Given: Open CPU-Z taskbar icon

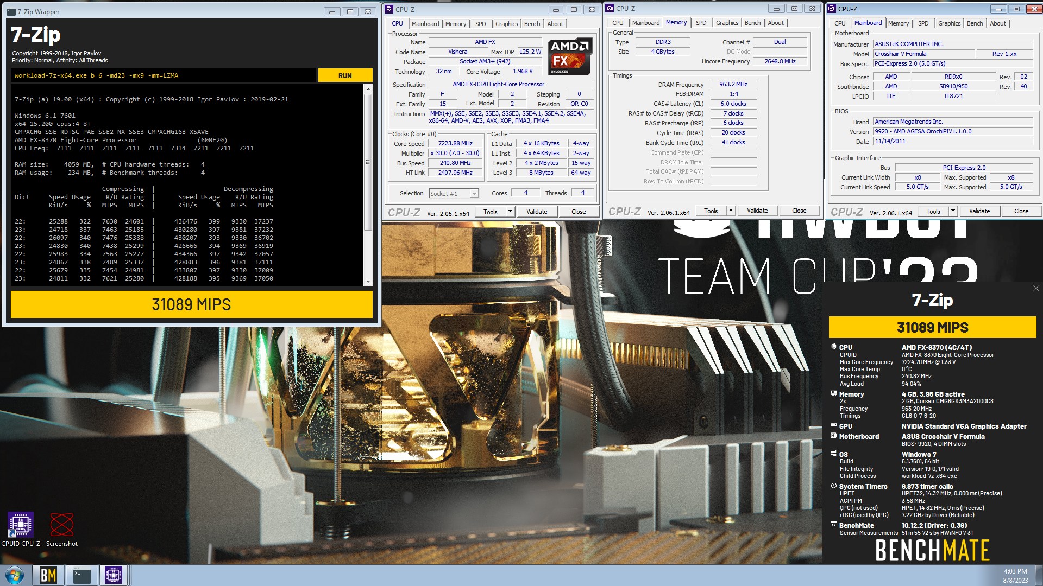Looking at the screenshot, I should point(114,575).
